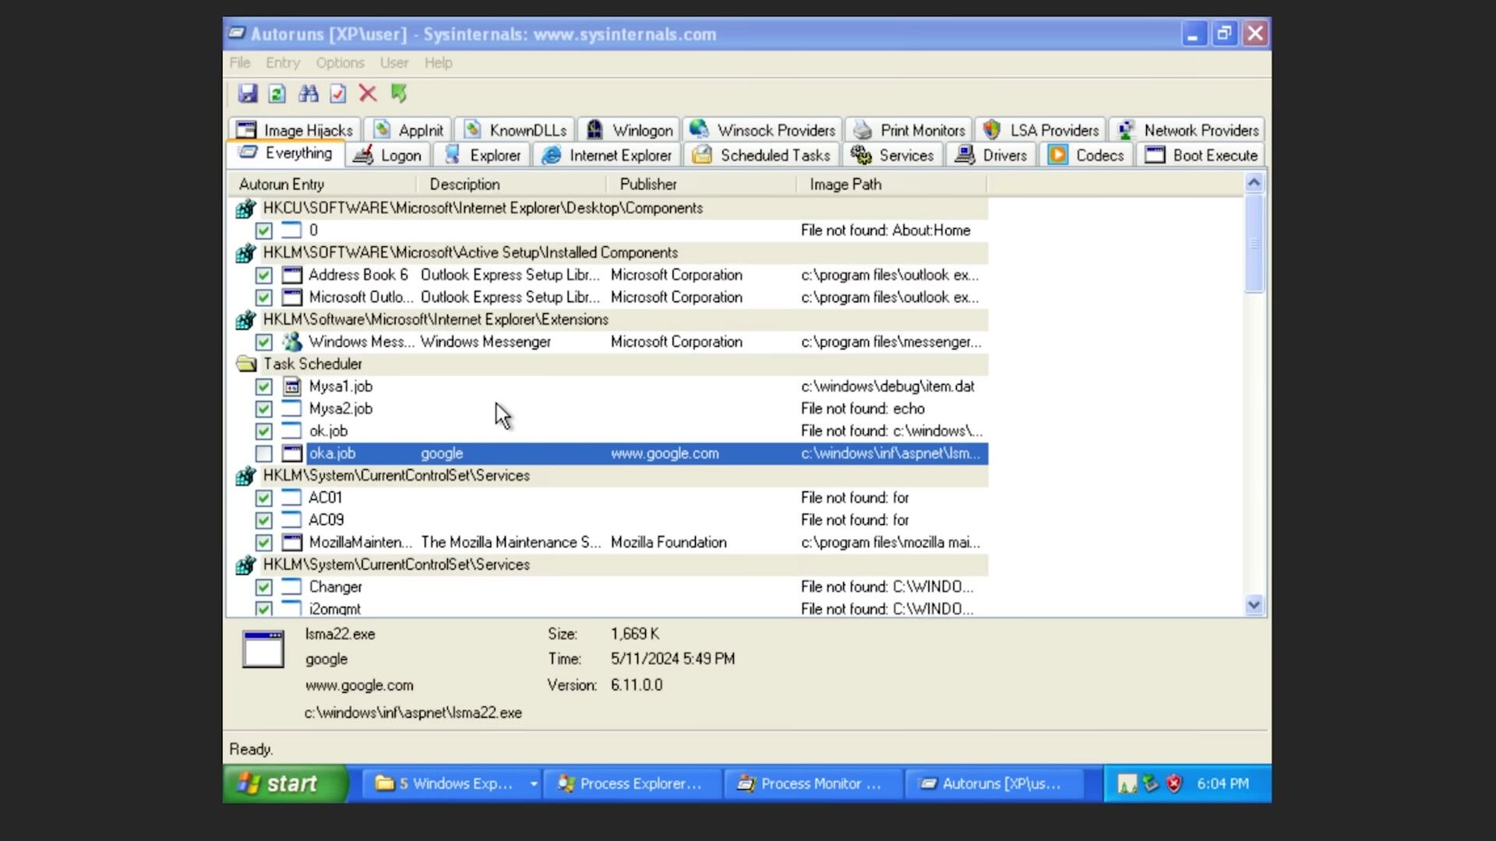Uncheck the Windows Messenger extension checkbox
The width and height of the screenshot is (1496, 841).
tap(264, 342)
